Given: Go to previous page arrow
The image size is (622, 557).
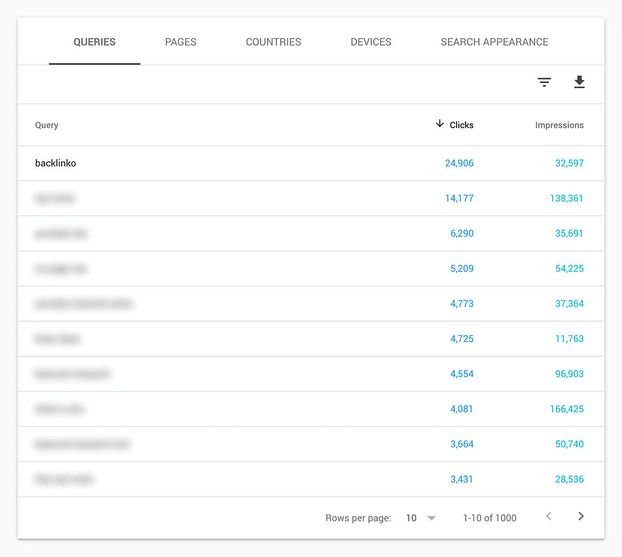Looking at the screenshot, I should (549, 516).
